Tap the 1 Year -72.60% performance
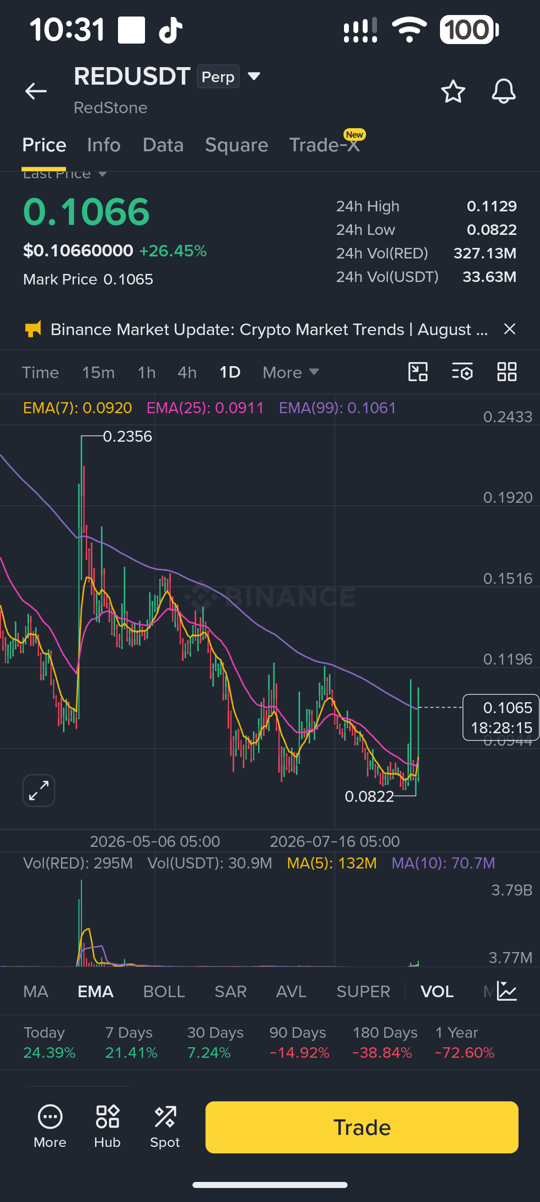Image resolution: width=540 pixels, height=1202 pixels. (465, 1042)
